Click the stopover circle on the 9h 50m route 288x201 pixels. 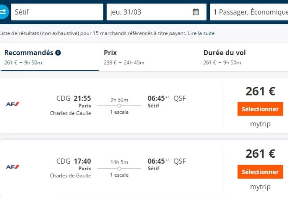coord(119,106)
